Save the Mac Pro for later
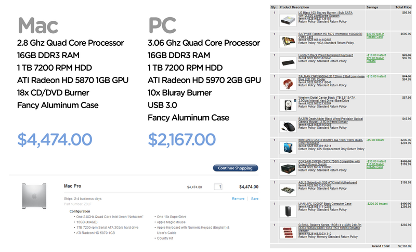This screenshot has height=252, width=416. pyautogui.click(x=255, y=198)
